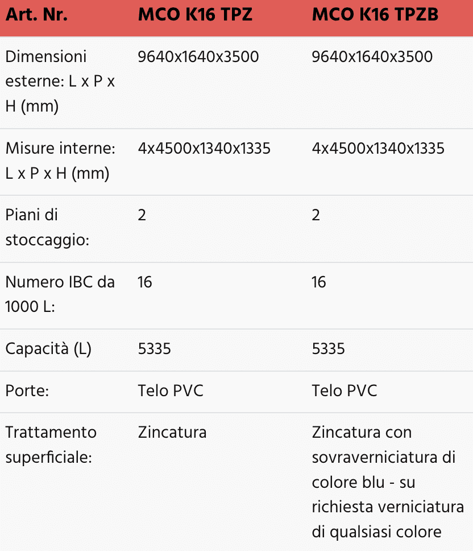The width and height of the screenshot is (473, 551).
Task: Click 4x4500x1340x1335 in the TPZB column
Action: [378, 149]
